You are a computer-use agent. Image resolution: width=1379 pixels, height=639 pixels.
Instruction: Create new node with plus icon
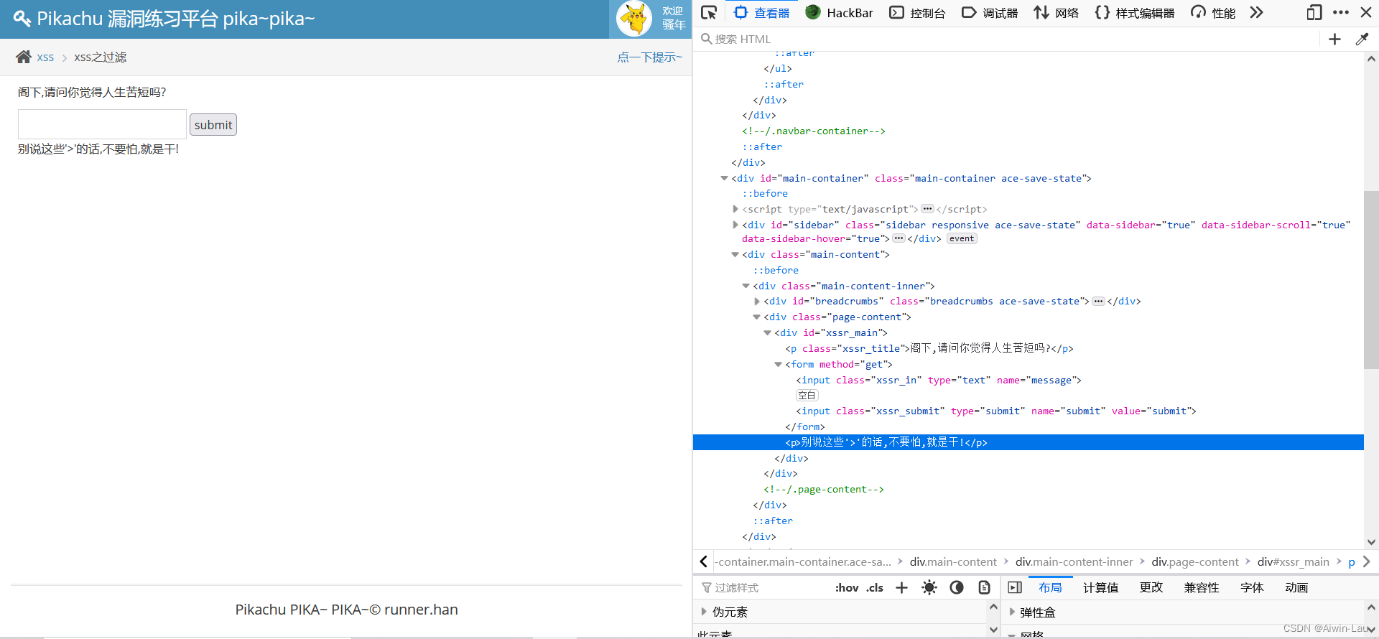[1334, 39]
